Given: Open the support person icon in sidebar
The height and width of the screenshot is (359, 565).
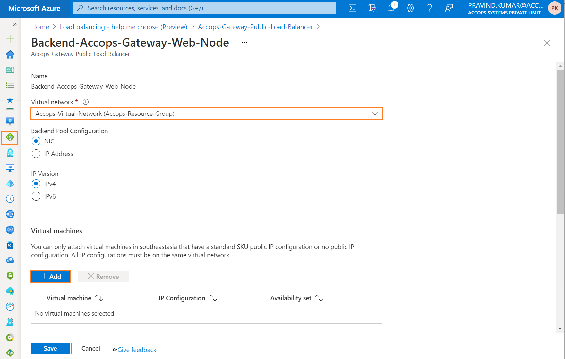Looking at the screenshot, I should tap(10, 322).
